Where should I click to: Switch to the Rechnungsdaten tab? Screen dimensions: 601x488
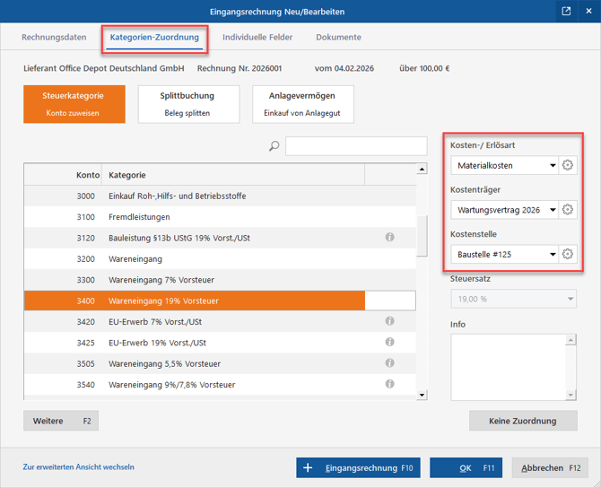click(x=55, y=38)
